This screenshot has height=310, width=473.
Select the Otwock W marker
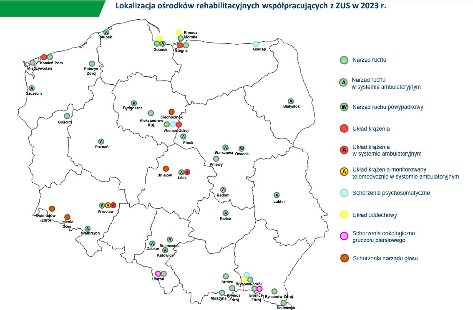[242, 149]
